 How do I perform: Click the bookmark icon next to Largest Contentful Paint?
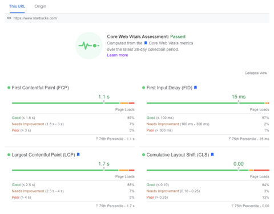78,154
